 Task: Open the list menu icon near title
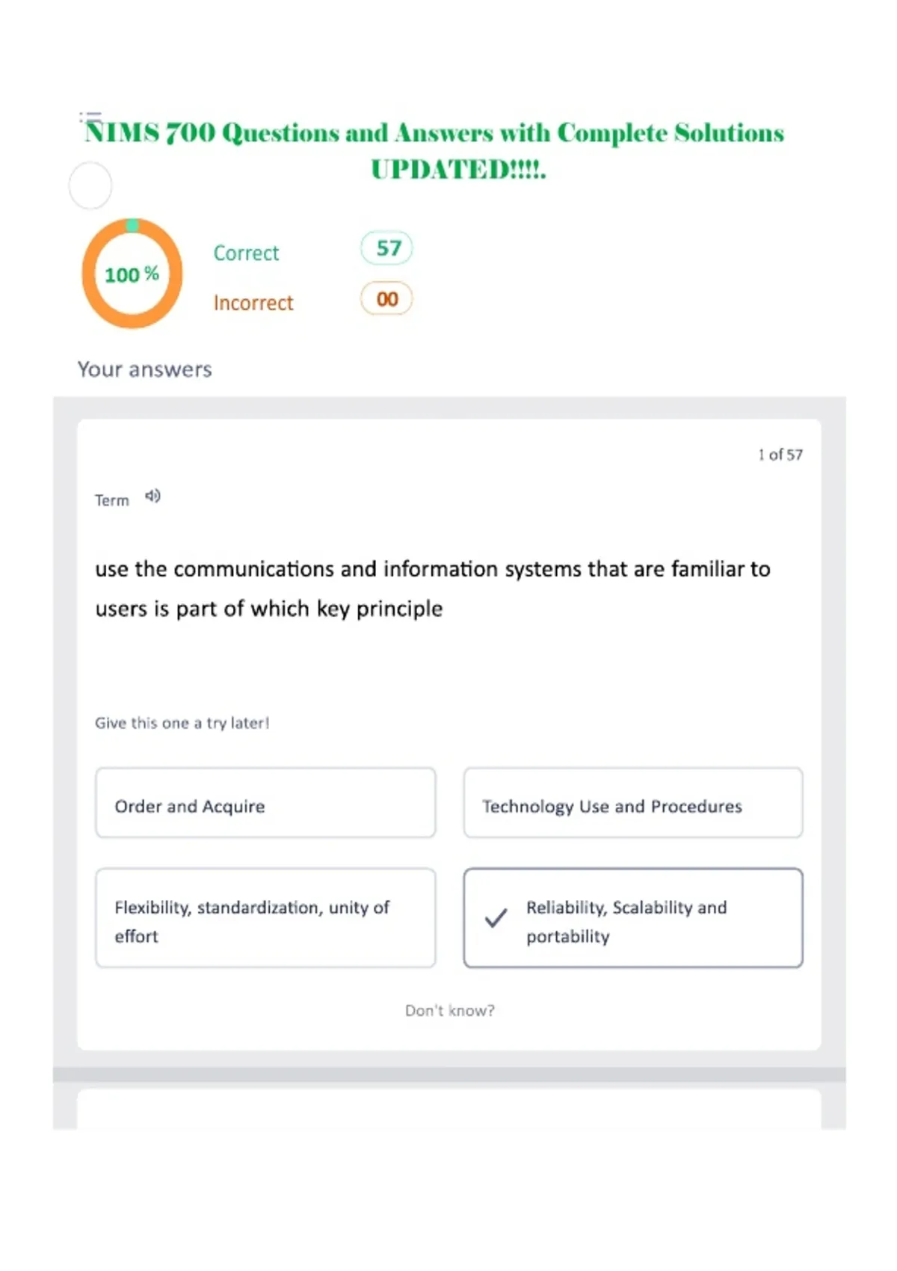coord(90,117)
